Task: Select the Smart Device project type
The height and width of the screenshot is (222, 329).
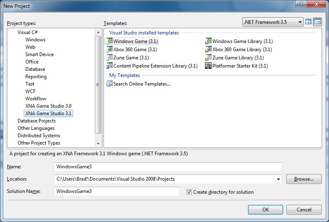Action: pyautogui.click(x=39, y=54)
